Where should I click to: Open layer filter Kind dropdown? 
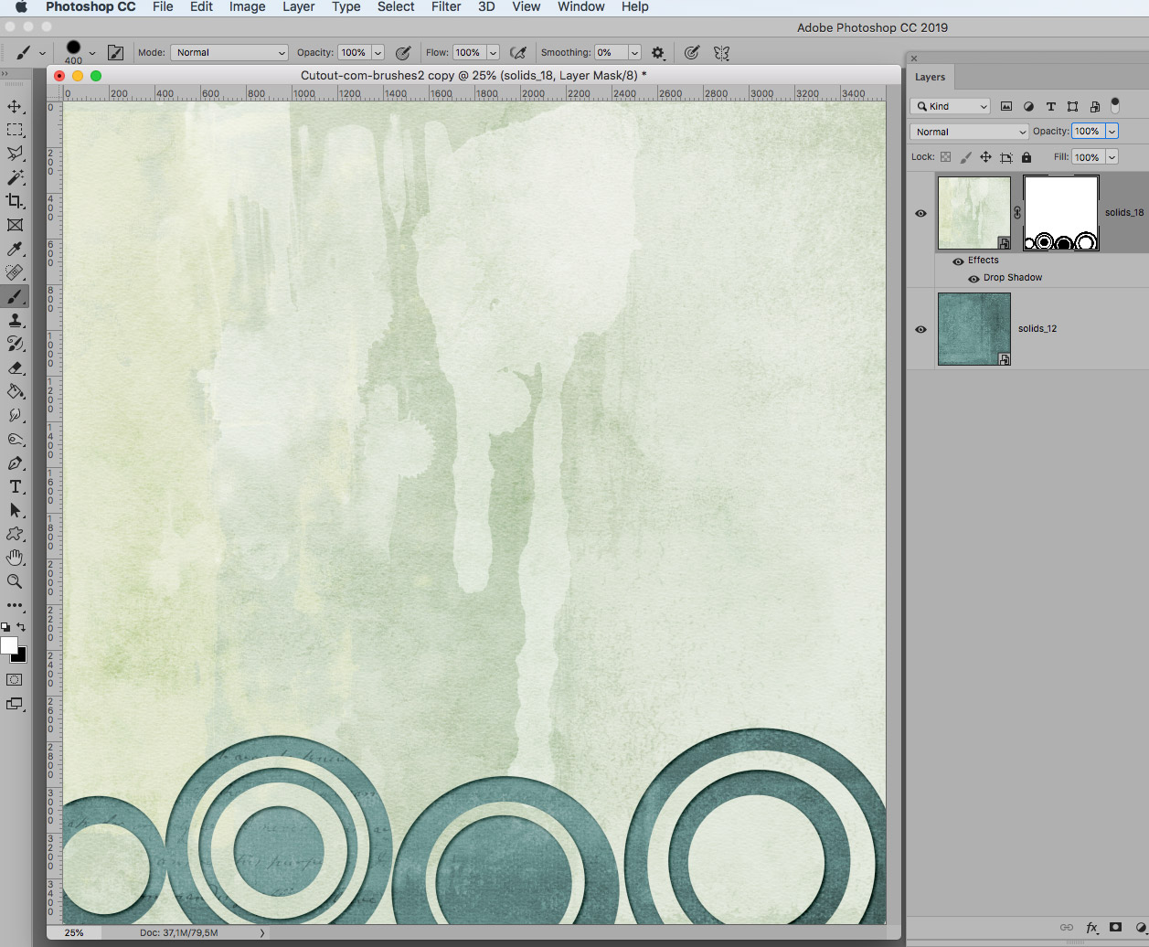(951, 106)
